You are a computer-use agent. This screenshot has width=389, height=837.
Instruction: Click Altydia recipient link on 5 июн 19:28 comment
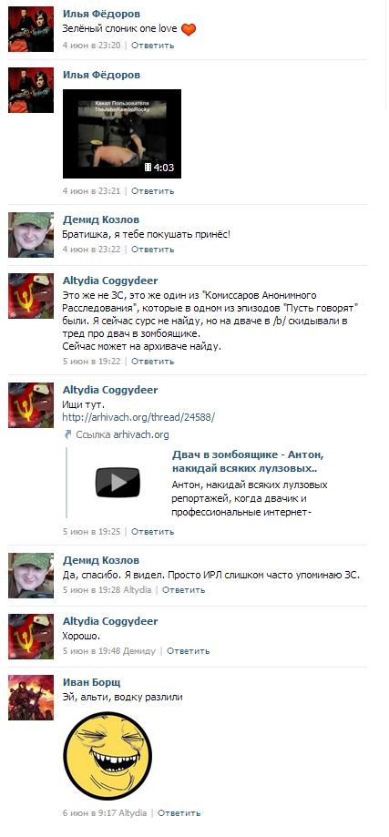[x=138, y=590]
